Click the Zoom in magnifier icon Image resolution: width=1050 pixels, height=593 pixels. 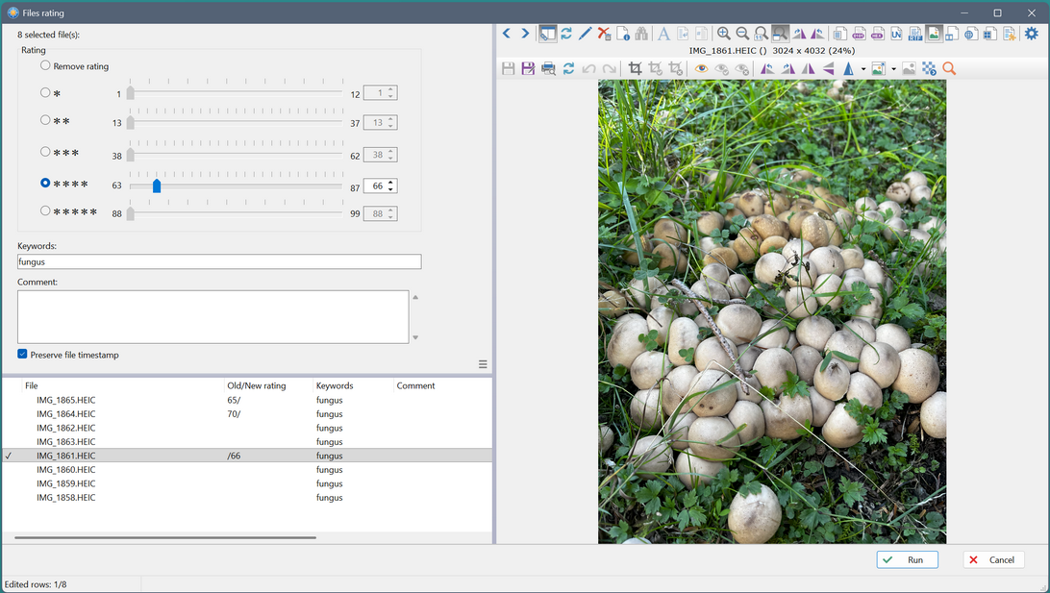[x=723, y=34]
